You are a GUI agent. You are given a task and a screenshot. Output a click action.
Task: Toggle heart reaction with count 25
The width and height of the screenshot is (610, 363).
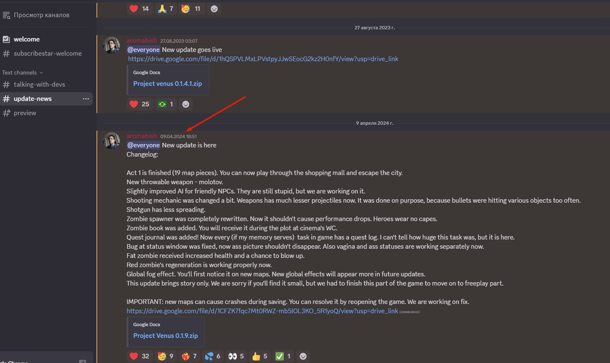pos(139,104)
